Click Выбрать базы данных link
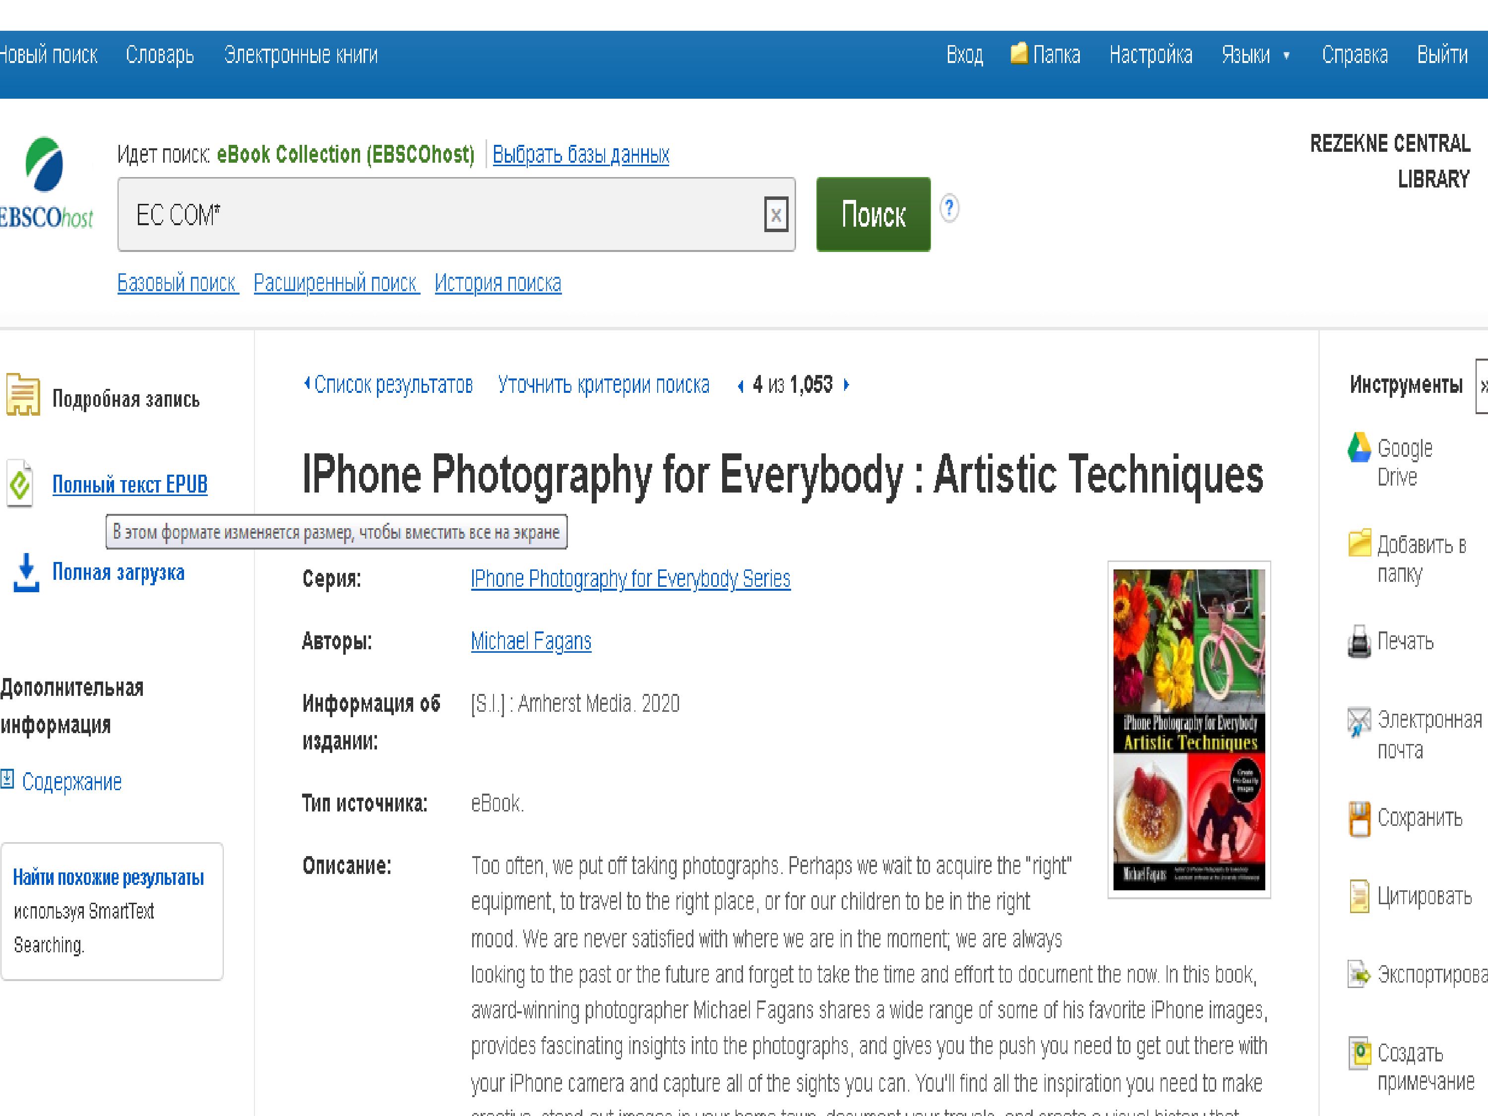Screen dimensions: 1488x1116 pos(580,155)
